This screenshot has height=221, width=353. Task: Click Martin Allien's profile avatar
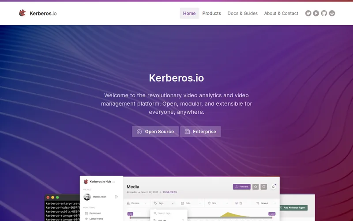coord(87,197)
